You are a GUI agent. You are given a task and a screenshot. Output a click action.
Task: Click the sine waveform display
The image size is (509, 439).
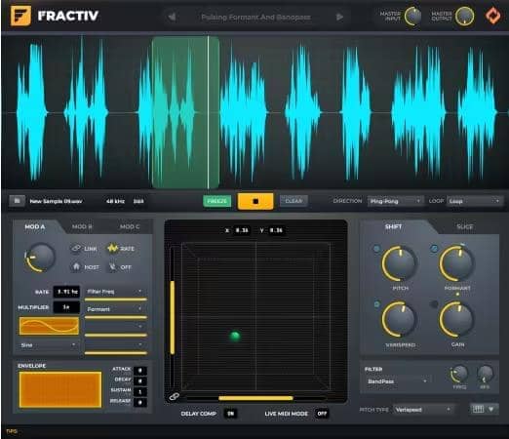[49, 326]
